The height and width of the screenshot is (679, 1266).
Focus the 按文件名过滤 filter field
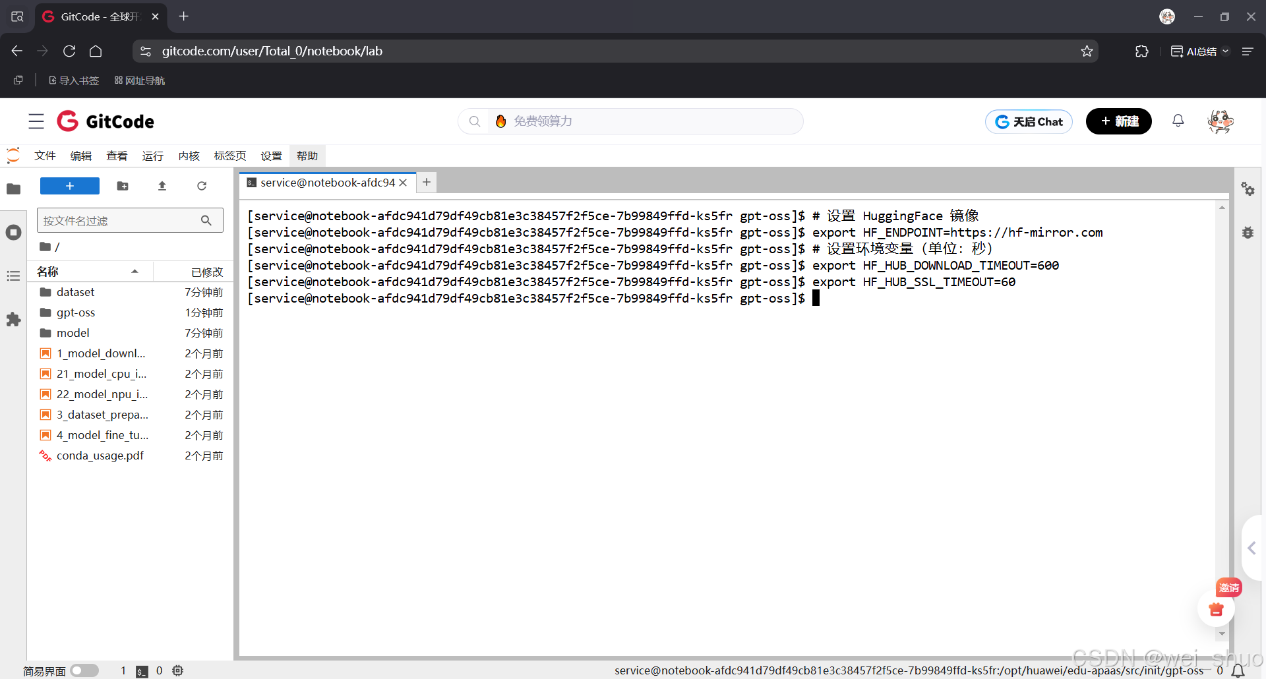pos(130,220)
